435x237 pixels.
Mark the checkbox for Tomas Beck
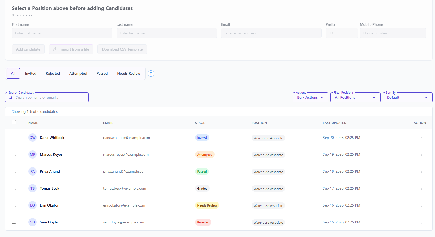tap(14, 188)
